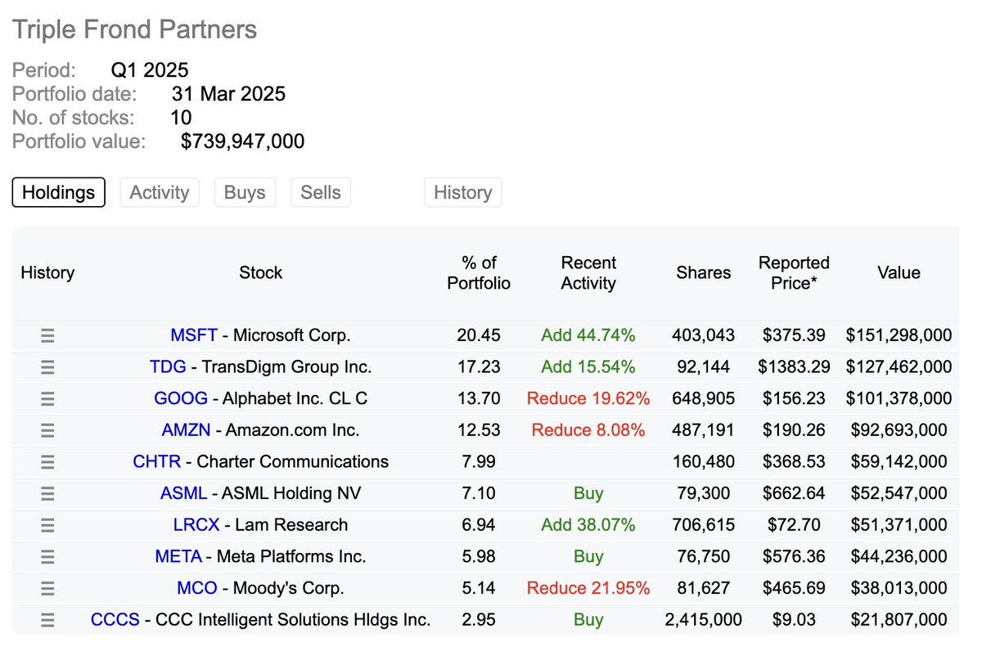Click the Reduce 19.62% activity cell
This screenshot has width=982, height=665.
click(x=588, y=398)
